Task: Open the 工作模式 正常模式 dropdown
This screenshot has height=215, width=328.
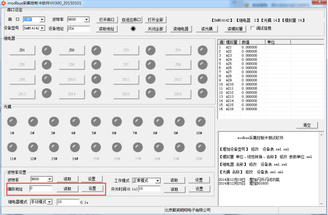Action: point(158,181)
